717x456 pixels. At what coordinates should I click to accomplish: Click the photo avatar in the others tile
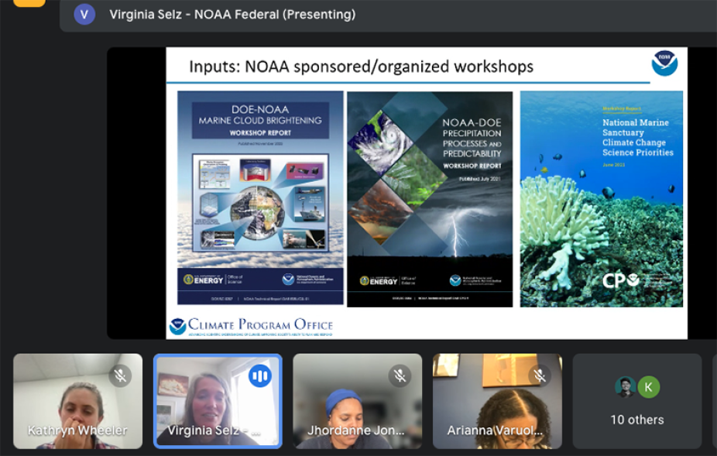pyautogui.click(x=626, y=386)
